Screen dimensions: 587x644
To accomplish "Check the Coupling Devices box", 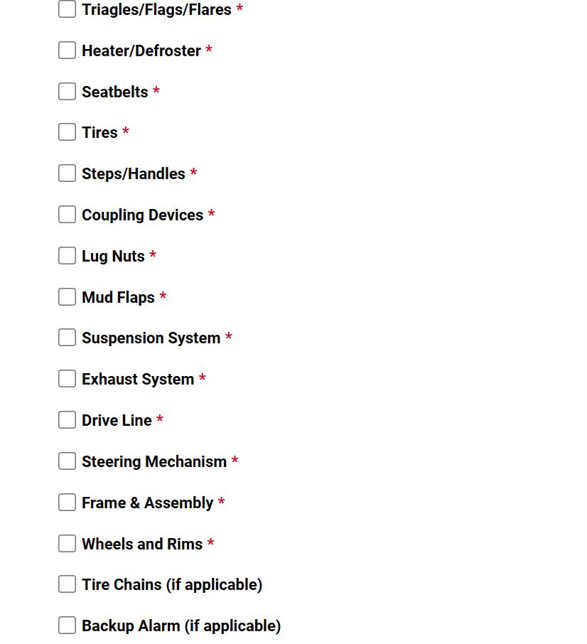I will [x=67, y=215].
